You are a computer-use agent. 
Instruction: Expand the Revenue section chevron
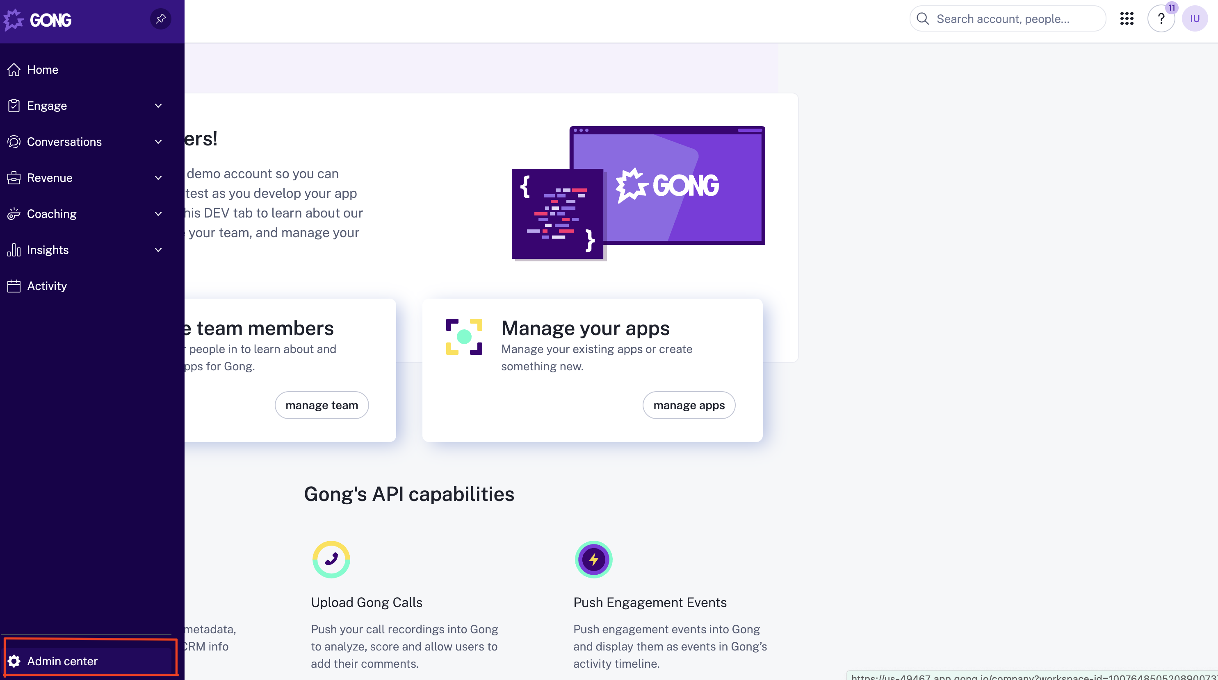(158, 178)
